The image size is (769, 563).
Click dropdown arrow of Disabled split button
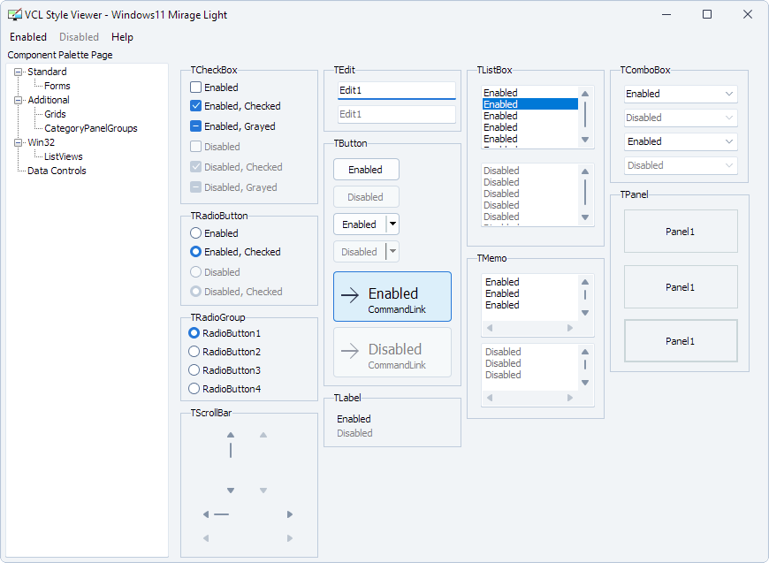pyautogui.click(x=392, y=252)
